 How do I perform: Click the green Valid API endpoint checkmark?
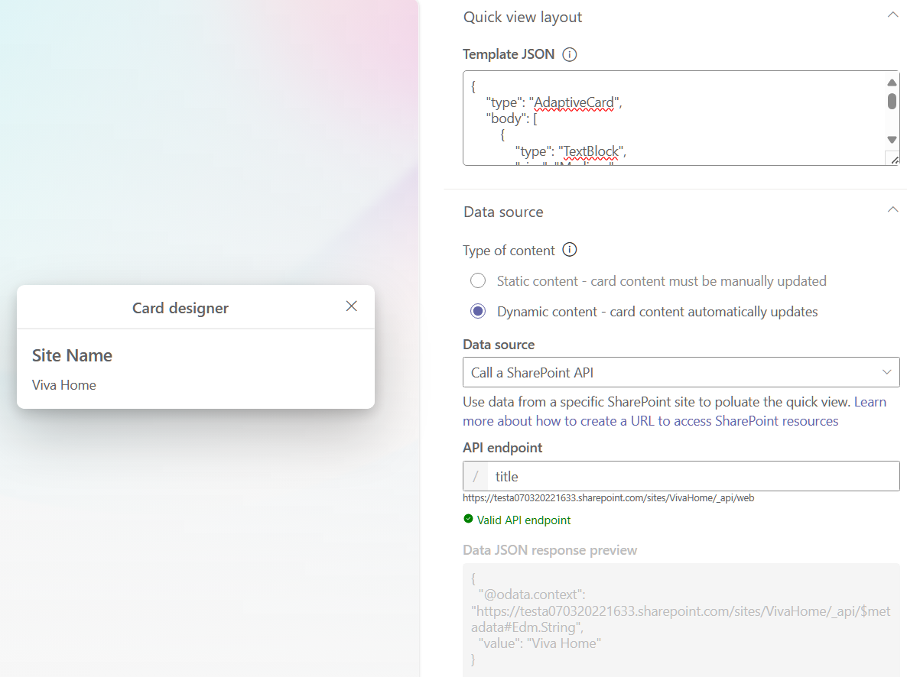469,519
